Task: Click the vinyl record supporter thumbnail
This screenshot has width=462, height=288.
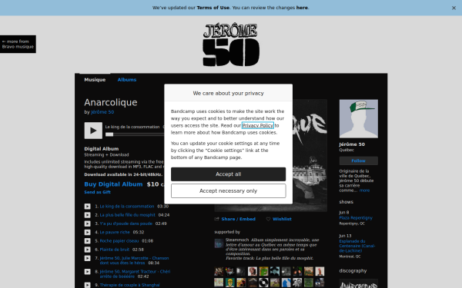Action: tap(263, 283)
